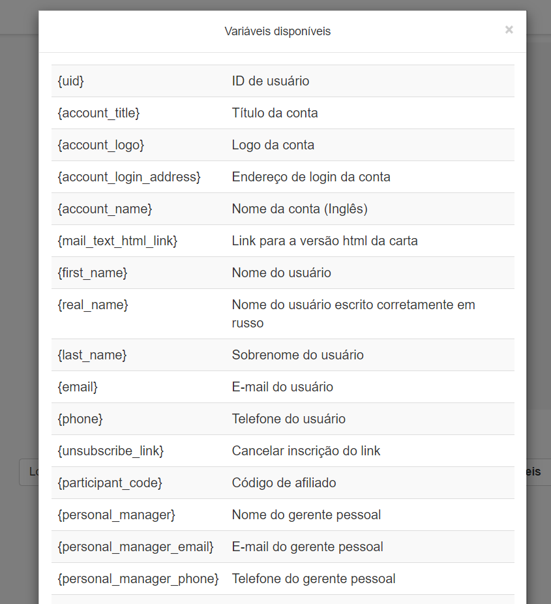Viewport: 551px width, 604px height.
Task: Click the 'Variáveis disponíveis' dialog title
Action: tap(278, 31)
